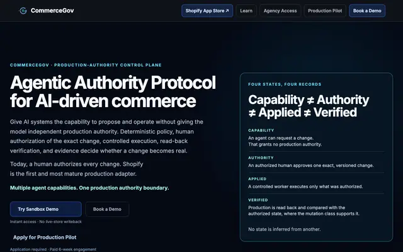Click 'An agent can request a change.' text
This screenshot has height=252, width=403.
(281, 138)
